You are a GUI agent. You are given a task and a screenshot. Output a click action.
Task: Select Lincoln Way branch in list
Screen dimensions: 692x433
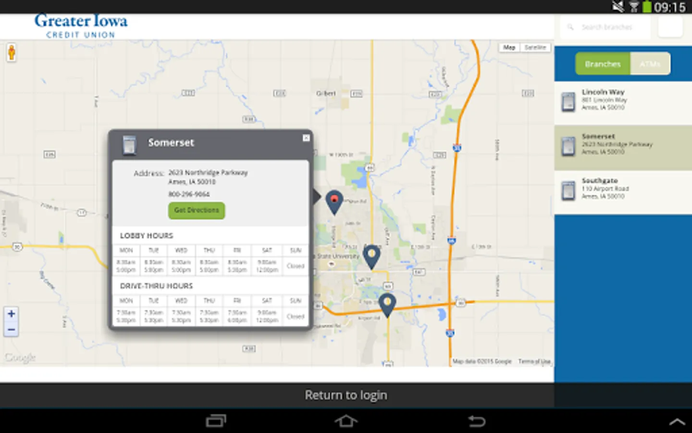click(x=623, y=103)
